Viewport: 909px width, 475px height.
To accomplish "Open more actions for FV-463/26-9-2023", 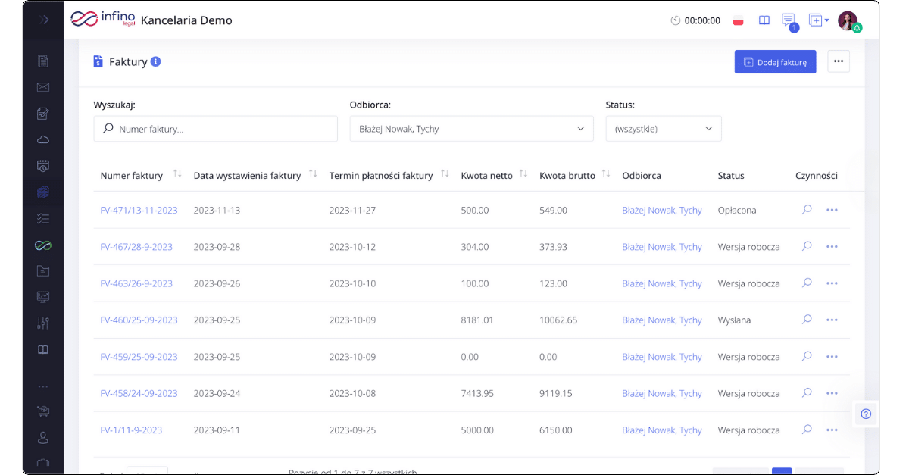I will click(x=832, y=283).
